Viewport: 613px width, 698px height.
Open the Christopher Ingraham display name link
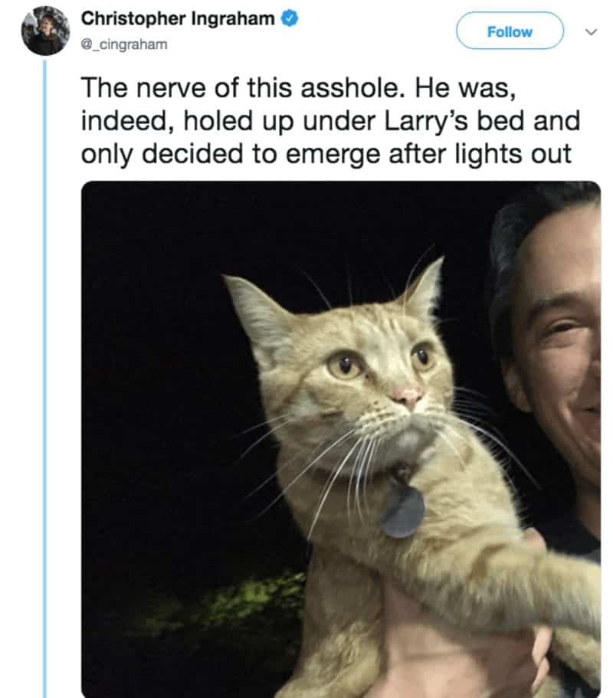[x=178, y=18]
